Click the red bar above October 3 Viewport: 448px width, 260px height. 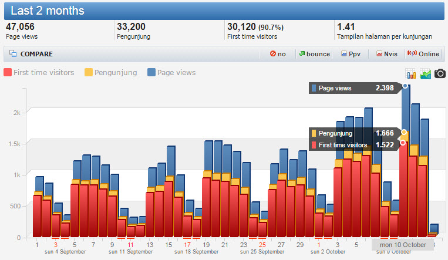tap(338, 202)
